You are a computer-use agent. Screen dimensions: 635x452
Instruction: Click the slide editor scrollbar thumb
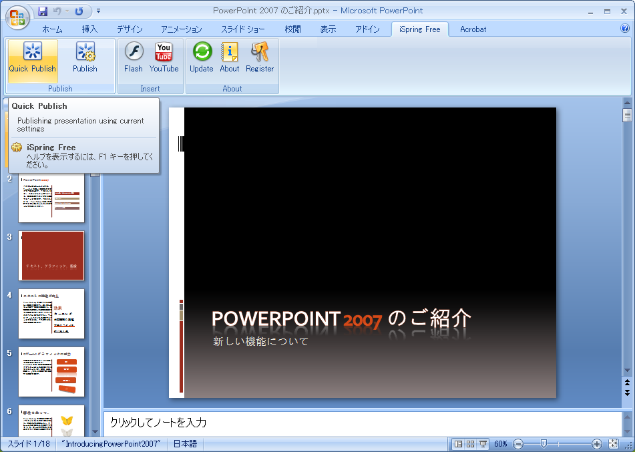point(627,115)
